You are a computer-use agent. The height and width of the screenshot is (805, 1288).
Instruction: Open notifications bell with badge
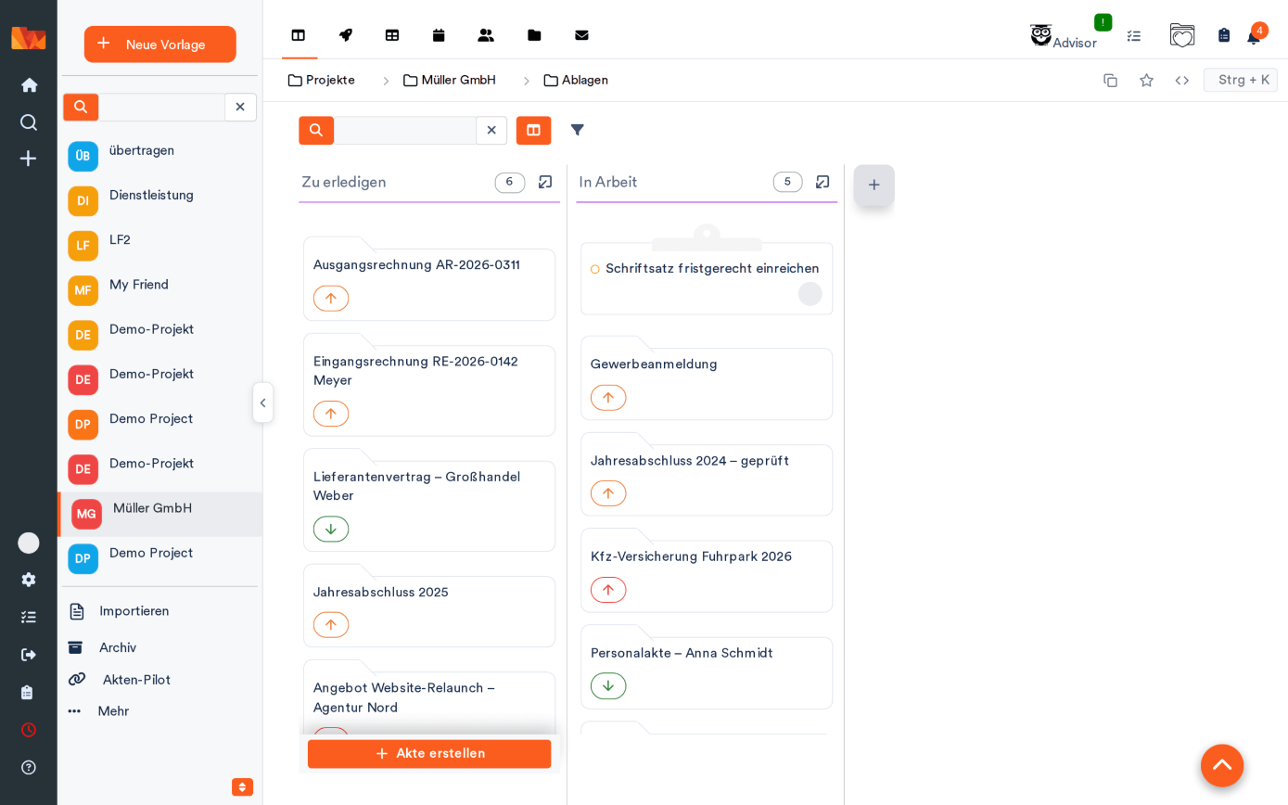(1254, 36)
